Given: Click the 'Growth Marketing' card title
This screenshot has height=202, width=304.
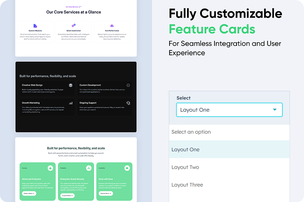Looking at the screenshot, I should click(31, 103).
